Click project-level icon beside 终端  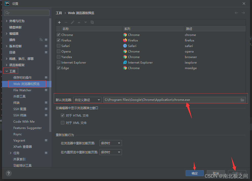[46, 103]
